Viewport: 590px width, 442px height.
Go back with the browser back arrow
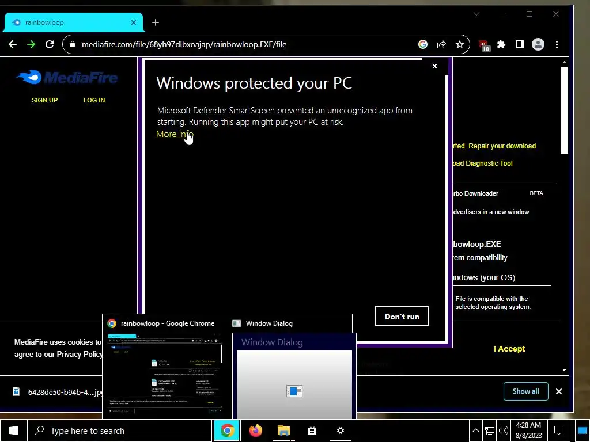pos(13,44)
